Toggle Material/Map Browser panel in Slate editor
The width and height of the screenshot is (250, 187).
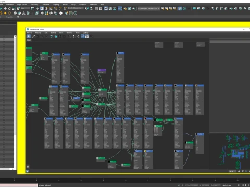(x=83, y=36)
